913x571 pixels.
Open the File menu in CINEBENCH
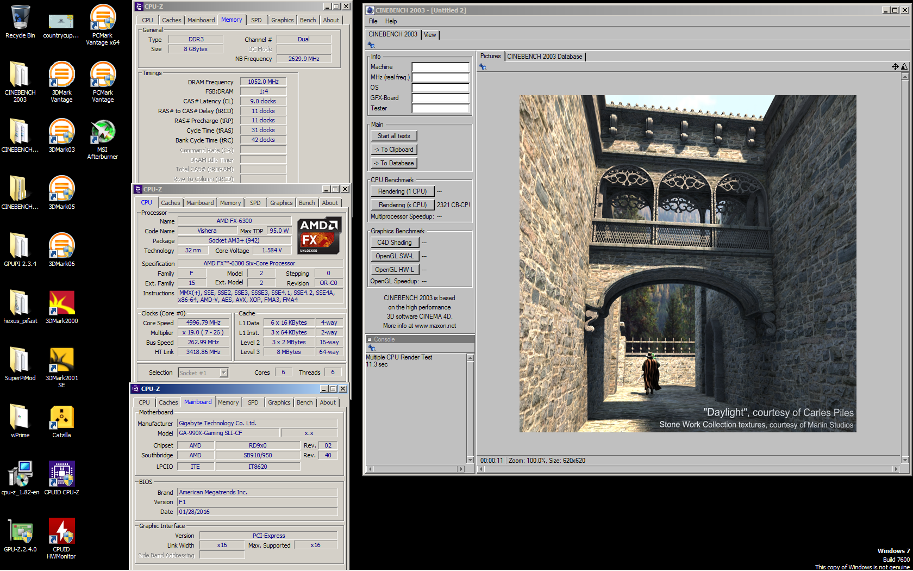[373, 21]
